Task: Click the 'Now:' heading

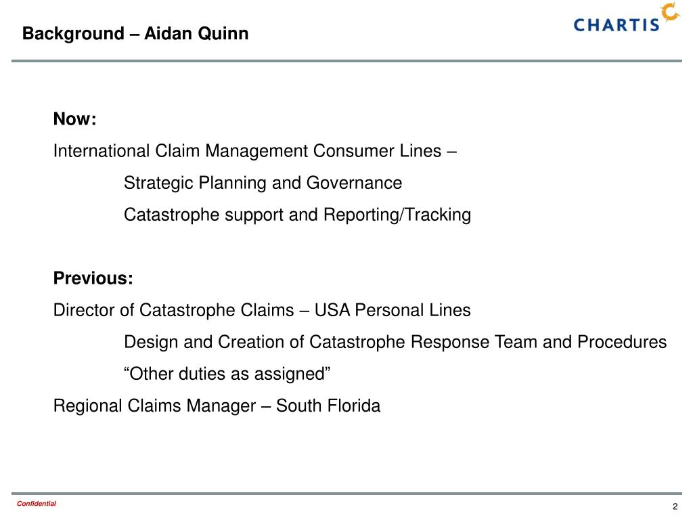Action: coord(74,119)
